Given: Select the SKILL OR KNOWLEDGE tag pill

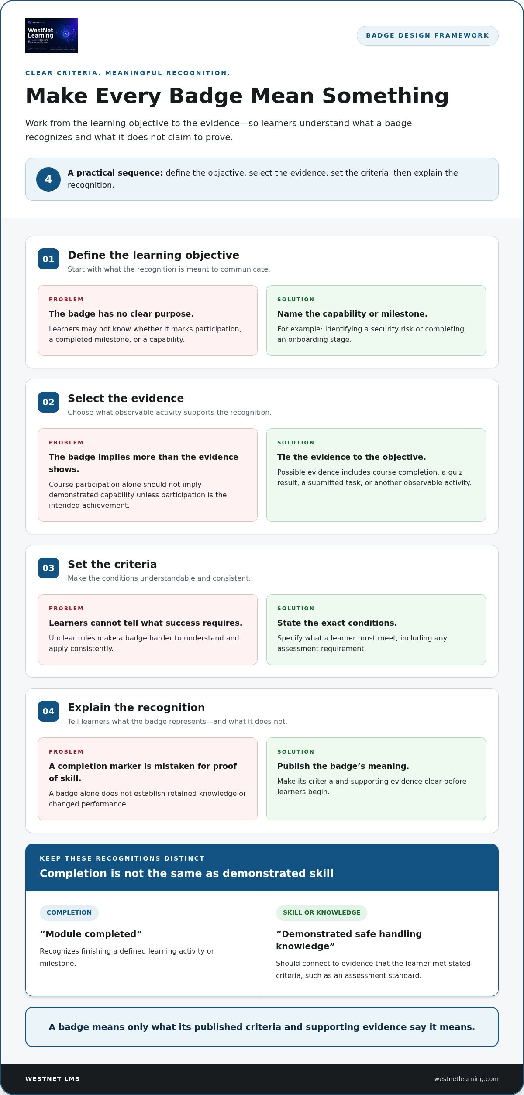Looking at the screenshot, I should click(321, 912).
